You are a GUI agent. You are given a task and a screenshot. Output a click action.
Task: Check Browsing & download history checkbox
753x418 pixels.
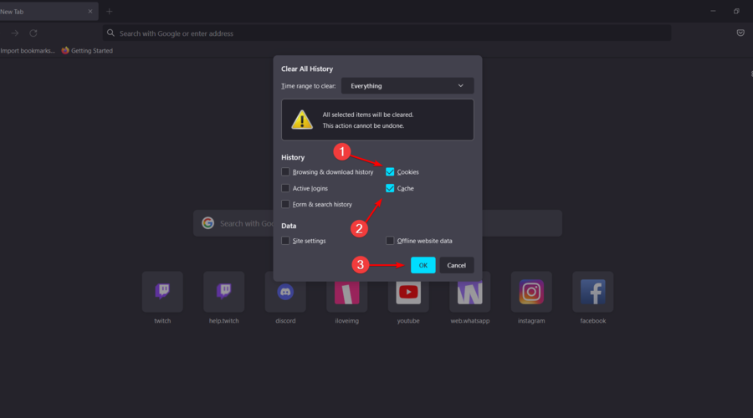pyautogui.click(x=285, y=172)
